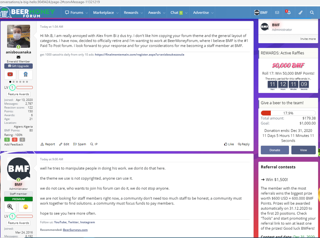Click BMF's Feature Awards button
320x238 pixels.
pos(18,223)
